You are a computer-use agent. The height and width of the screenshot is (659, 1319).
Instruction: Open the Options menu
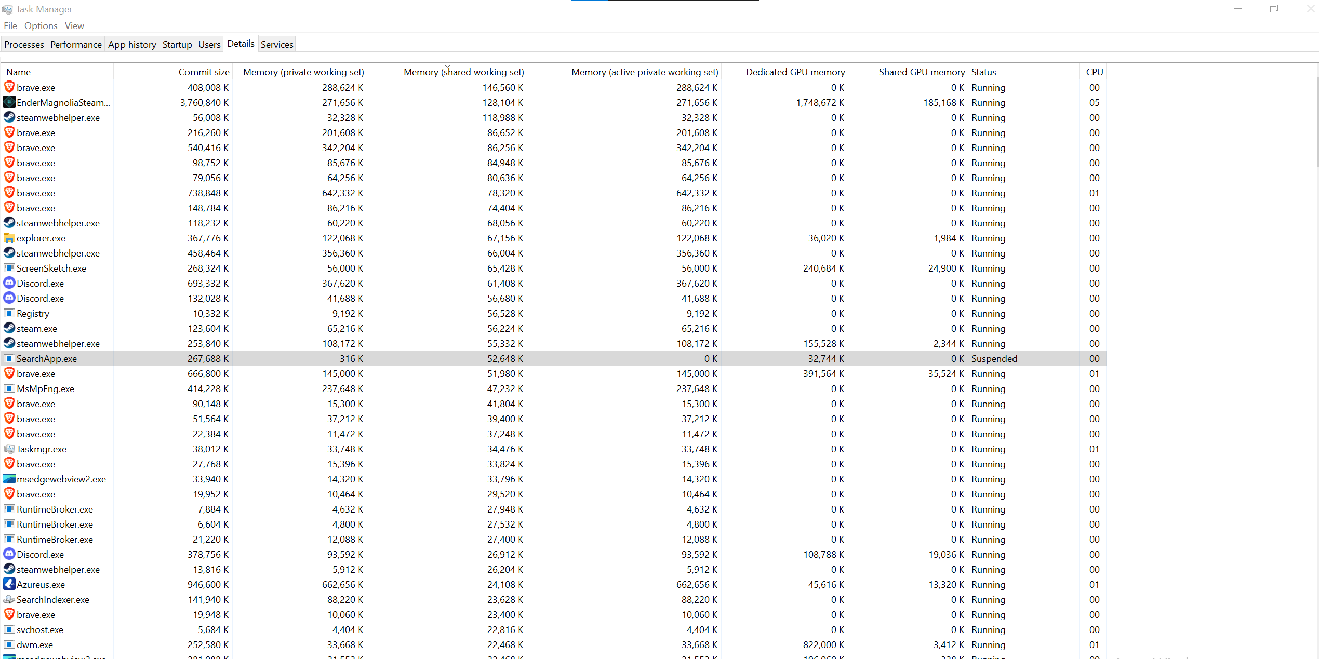[x=41, y=26]
